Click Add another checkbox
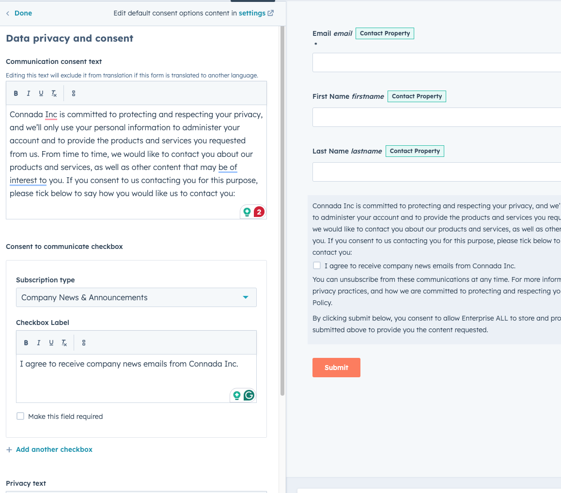The image size is (561, 493). [54, 449]
